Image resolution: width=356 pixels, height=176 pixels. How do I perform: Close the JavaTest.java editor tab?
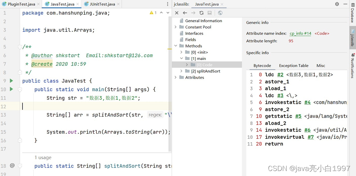pyautogui.click(x=78, y=4)
